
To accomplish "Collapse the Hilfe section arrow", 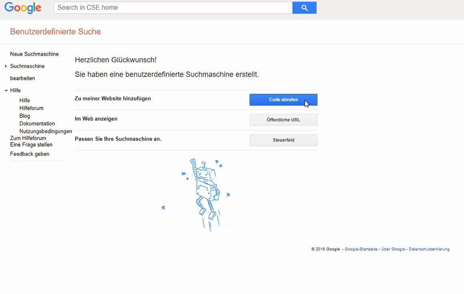I will pyautogui.click(x=6, y=90).
